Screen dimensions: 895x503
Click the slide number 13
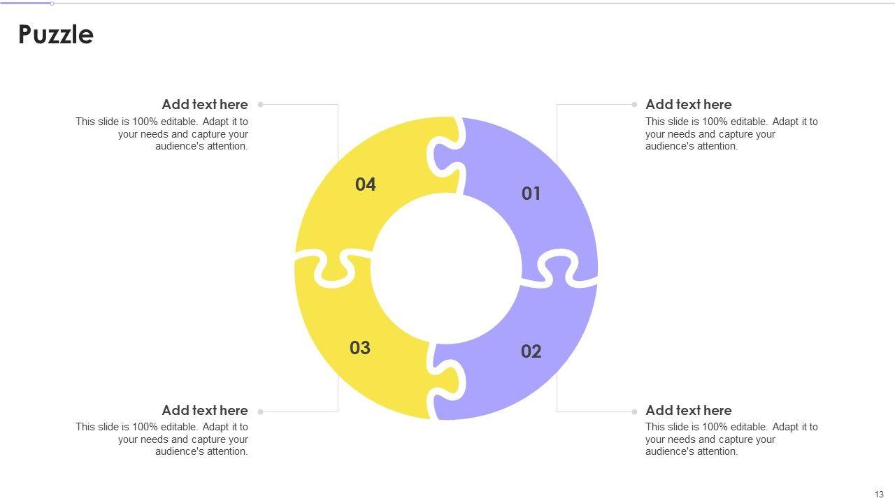point(879,495)
